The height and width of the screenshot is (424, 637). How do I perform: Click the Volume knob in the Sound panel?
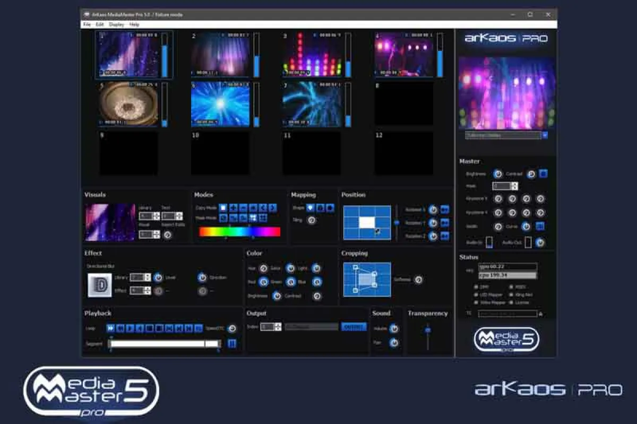(393, 328)
